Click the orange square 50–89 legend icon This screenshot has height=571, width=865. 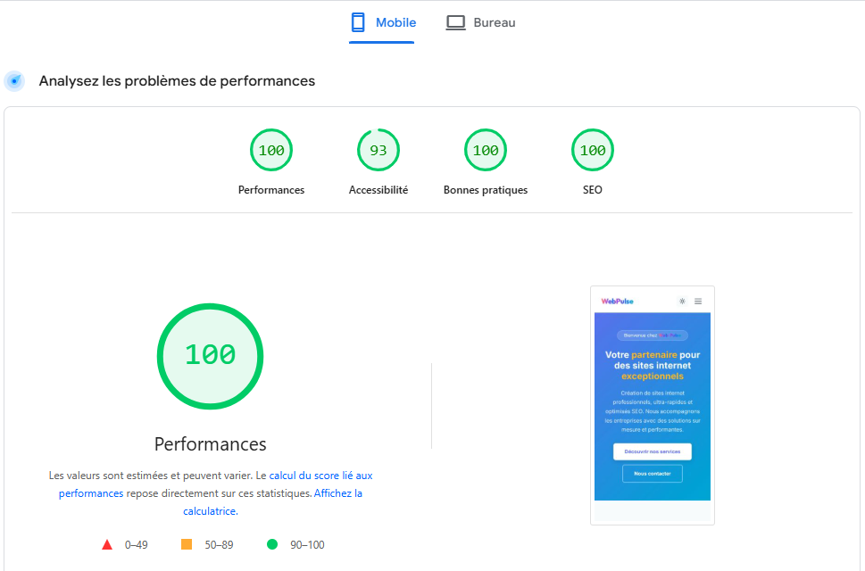pos(187,544)
